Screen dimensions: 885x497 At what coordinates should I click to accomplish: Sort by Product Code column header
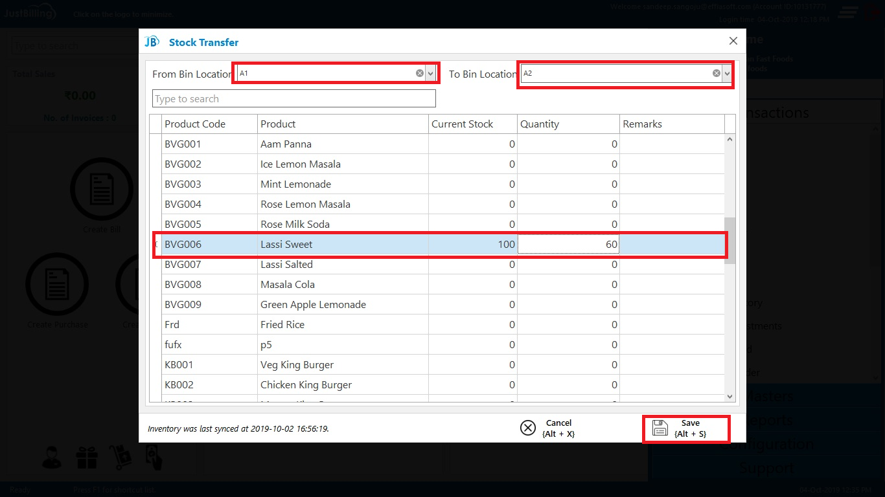pos(195,124)
